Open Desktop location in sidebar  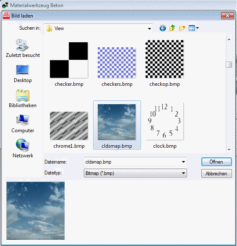(23, 74)
